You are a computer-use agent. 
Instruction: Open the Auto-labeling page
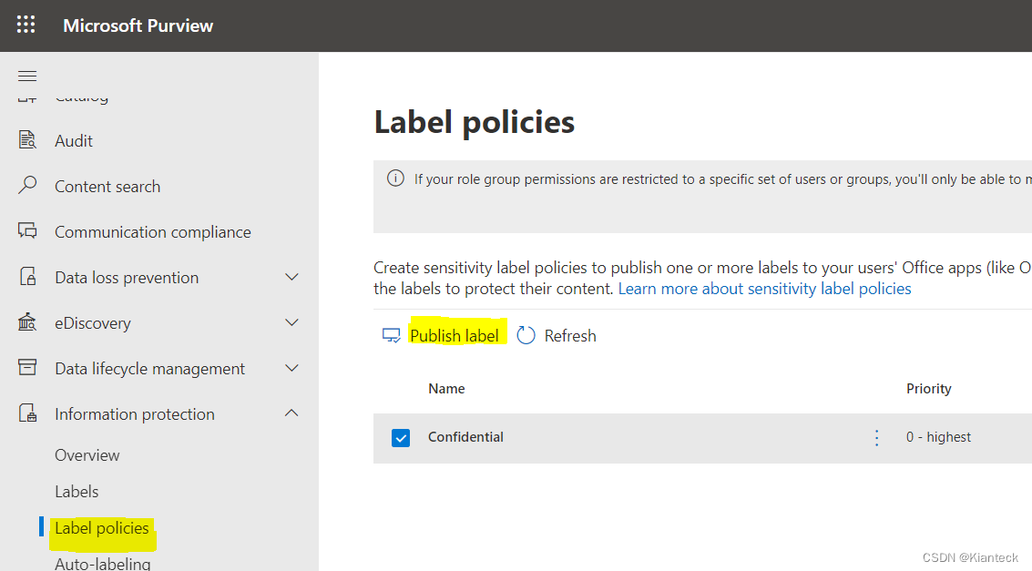pos(103,563)
